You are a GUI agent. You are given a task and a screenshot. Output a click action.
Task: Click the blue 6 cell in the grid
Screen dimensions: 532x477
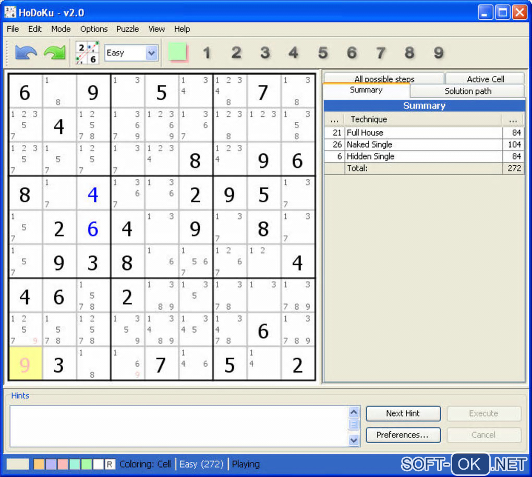point(93,228)
